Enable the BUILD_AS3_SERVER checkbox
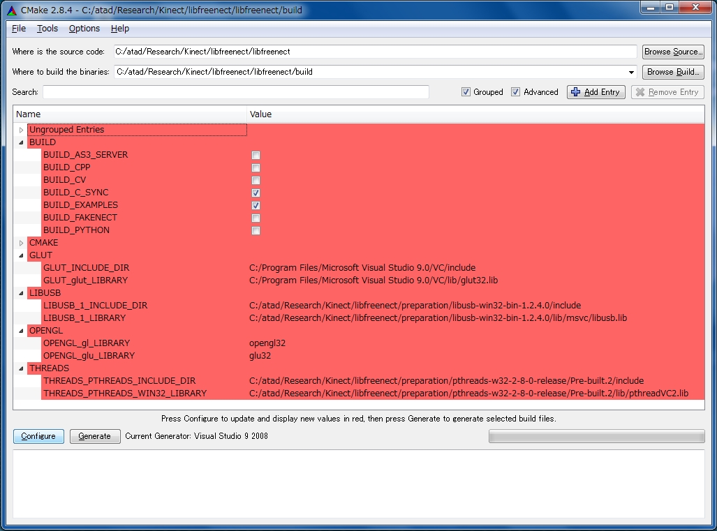 pyautogui.click(x=256, y=155)
